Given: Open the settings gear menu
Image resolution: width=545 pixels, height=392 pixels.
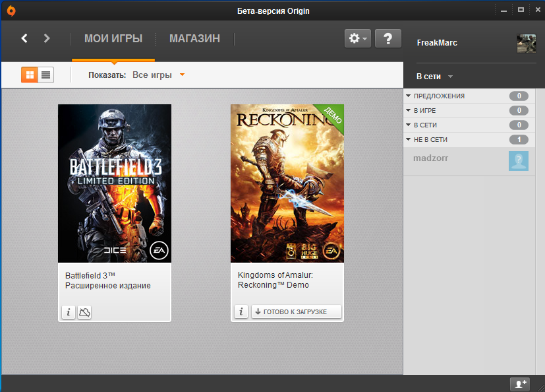Looking at the screenshot, I should tap(358, 38).
